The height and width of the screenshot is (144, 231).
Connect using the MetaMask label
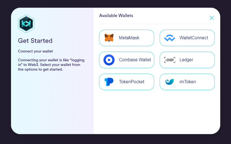129,38
